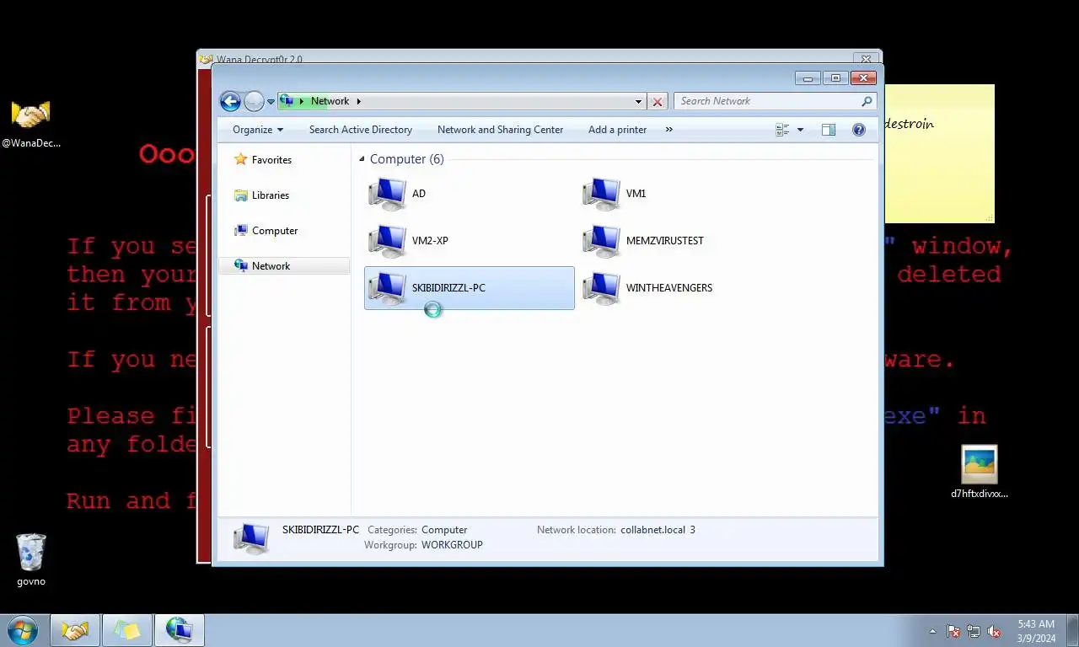Click Search Active Directory
The height and width of the screenshot is (647, 1079).
pyautogui.click(x=361, y=130)
